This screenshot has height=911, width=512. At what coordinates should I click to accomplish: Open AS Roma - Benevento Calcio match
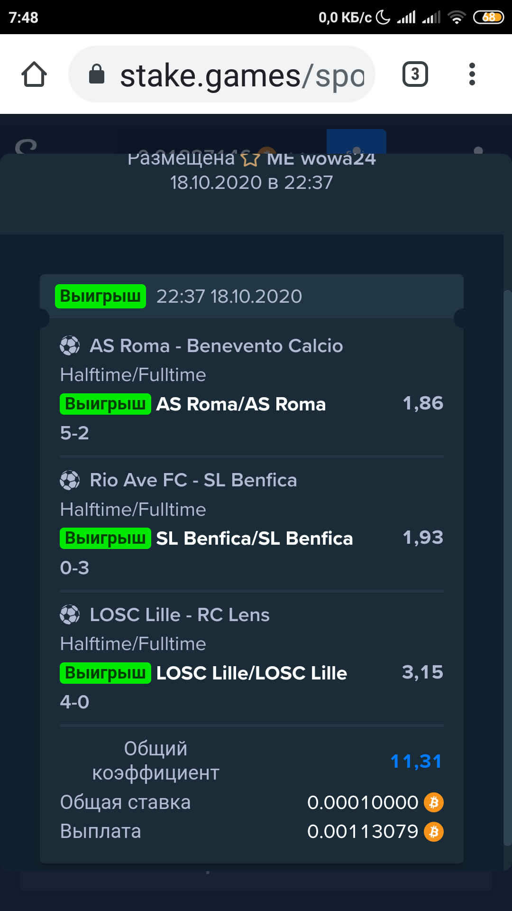[x=216, y=346]
